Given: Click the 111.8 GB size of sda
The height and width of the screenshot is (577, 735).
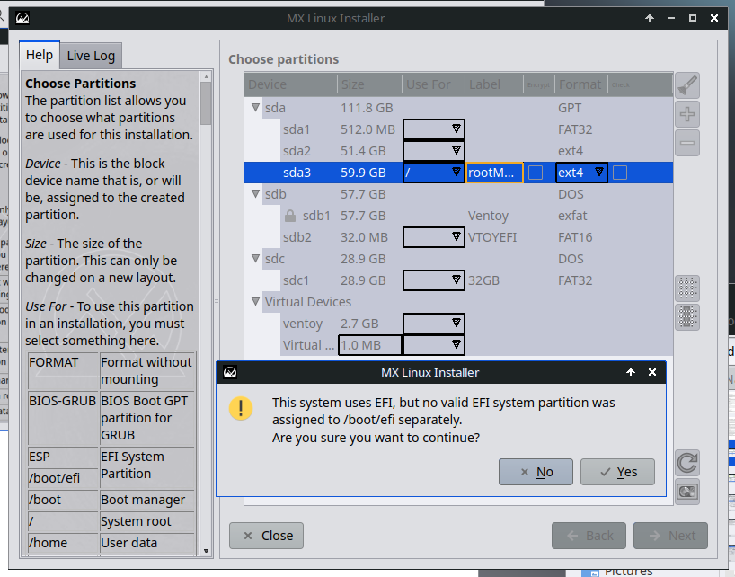Looking at the screenshot, I should click(x=367, y=108).
